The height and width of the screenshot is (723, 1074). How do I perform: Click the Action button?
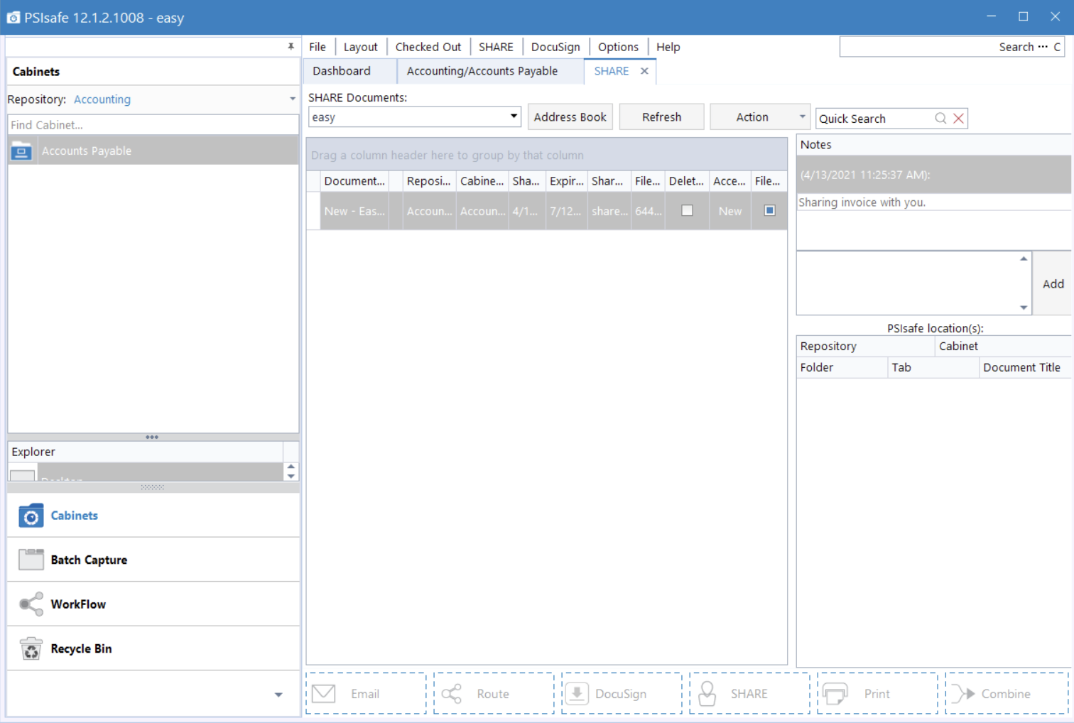pyautogui.click(x=752, y=117)
